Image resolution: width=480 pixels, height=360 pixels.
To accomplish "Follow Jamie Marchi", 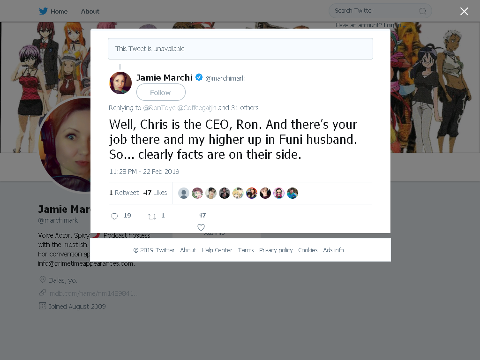I will pyautogui.click(x=161, y=92).
